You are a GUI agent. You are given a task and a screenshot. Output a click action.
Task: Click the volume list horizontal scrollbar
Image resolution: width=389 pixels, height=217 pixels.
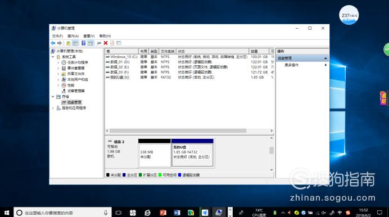point(178,130)
